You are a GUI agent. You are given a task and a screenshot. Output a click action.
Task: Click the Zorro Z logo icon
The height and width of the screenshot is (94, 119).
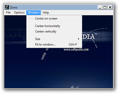click(x=7, y=7)
